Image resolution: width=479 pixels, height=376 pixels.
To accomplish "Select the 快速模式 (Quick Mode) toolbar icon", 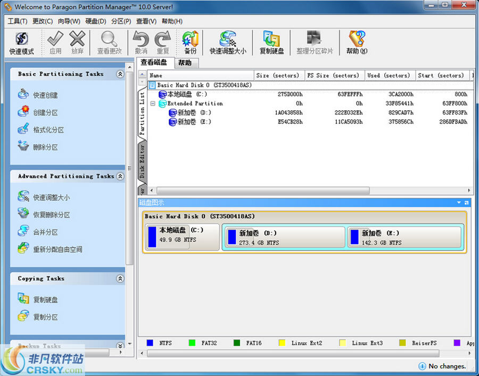I will [x=21, y=42].
